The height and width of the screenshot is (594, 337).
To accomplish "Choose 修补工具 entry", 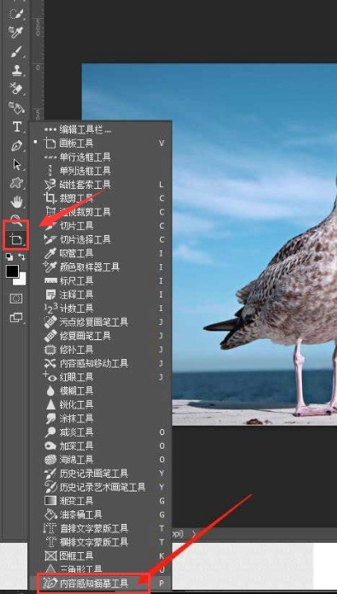I will point(101,350).
